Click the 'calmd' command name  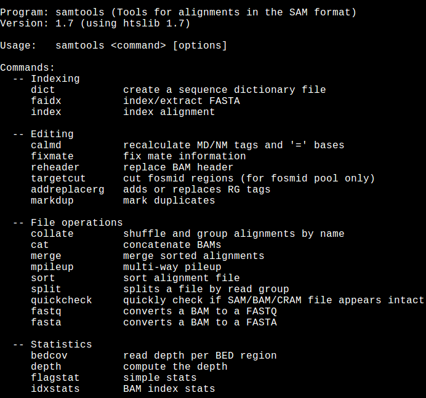[46, 145]
